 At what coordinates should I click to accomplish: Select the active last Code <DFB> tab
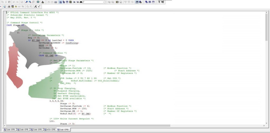(x=64, y=130)
